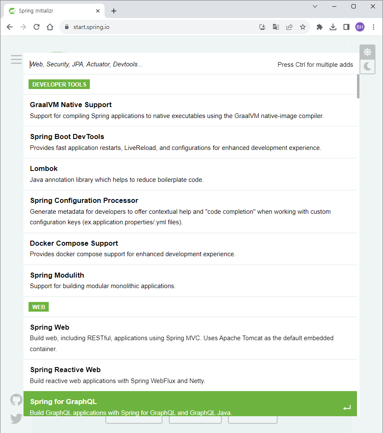Bookmark this page with star icon
This screenshot has width=383, height=433.
pos(303,27)
